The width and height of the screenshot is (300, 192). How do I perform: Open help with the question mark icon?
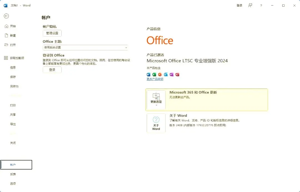point(261,6)
